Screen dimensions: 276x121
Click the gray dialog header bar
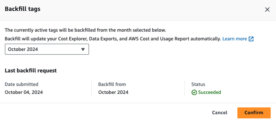pyautogui.click(x=138, y=10)
